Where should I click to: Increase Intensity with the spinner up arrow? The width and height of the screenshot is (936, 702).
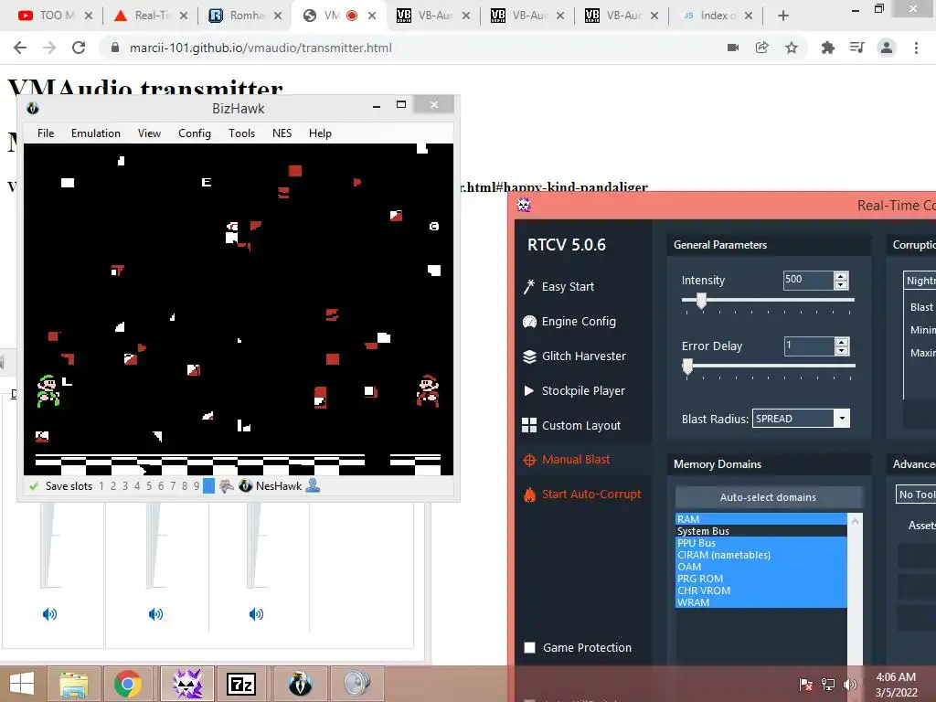841,276
